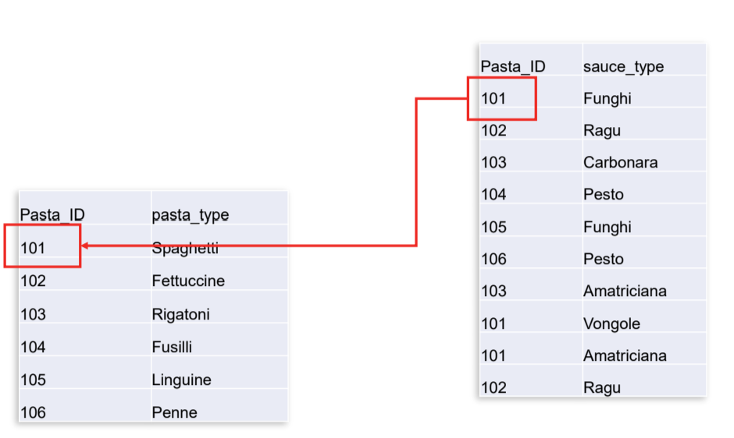Click Pasta_ID header above the sauce table
Viewport: 734px width, 438px height.
(513, 66)
